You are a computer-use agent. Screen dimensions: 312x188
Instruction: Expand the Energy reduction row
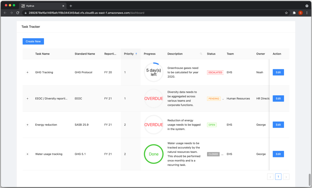coord(27,125)
